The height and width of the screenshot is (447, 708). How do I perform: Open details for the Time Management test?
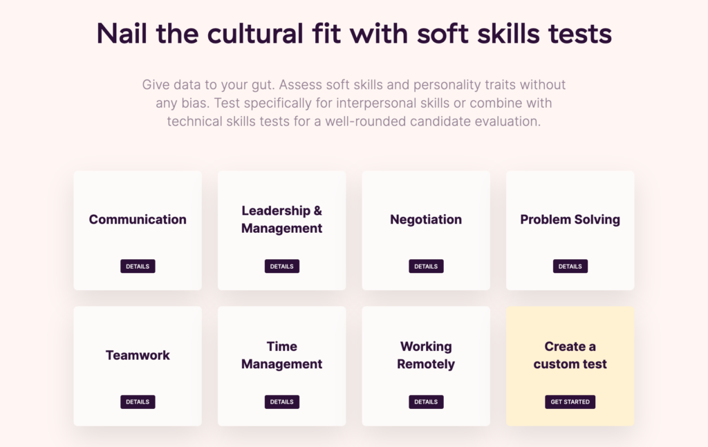(281, 401)
